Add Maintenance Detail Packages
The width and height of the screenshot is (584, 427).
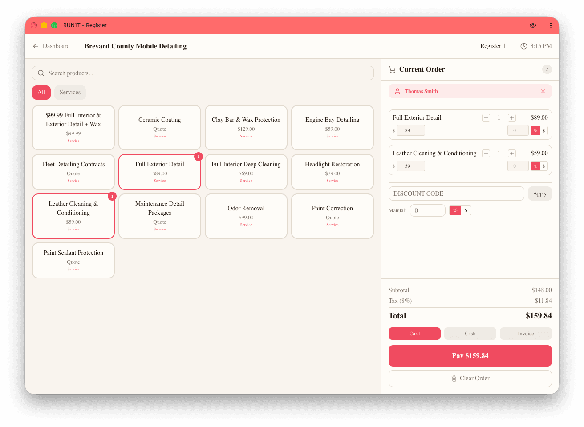point(160,216)
